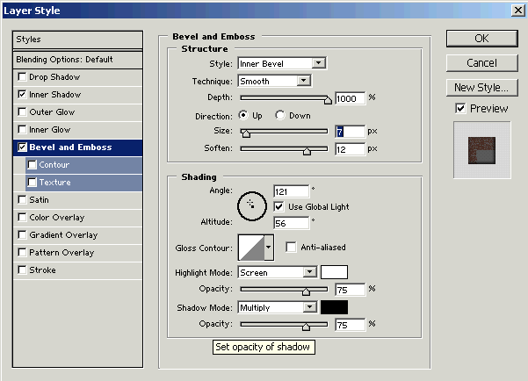Toggle the Preview checkbox
528x381 pixels.
(460, 108)
